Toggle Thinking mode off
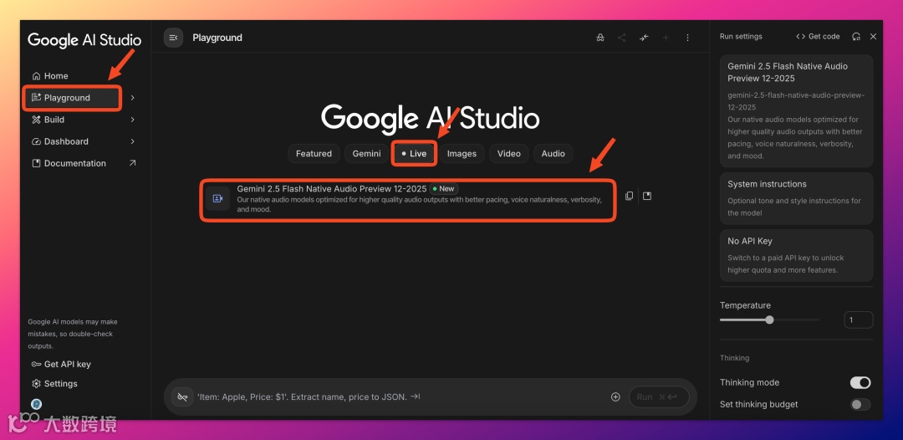 860,383
